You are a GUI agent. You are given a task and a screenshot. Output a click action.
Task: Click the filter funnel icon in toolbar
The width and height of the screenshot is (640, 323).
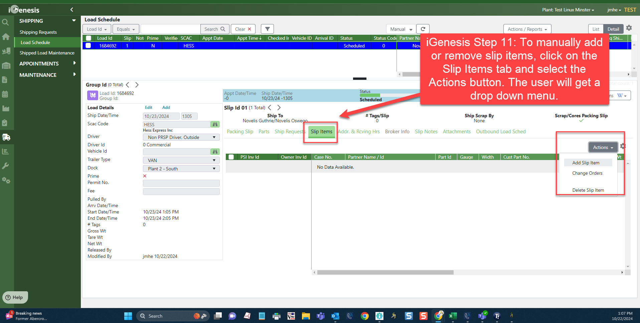click(x=267, y=29)
